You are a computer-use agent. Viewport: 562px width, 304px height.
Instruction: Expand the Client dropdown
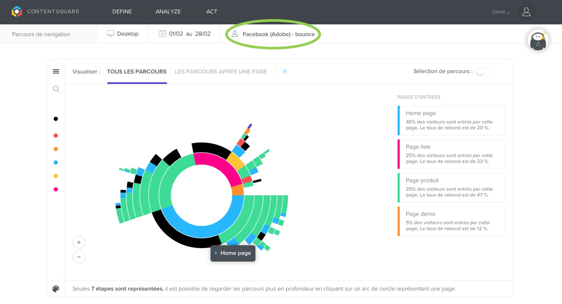pos(501,12)
